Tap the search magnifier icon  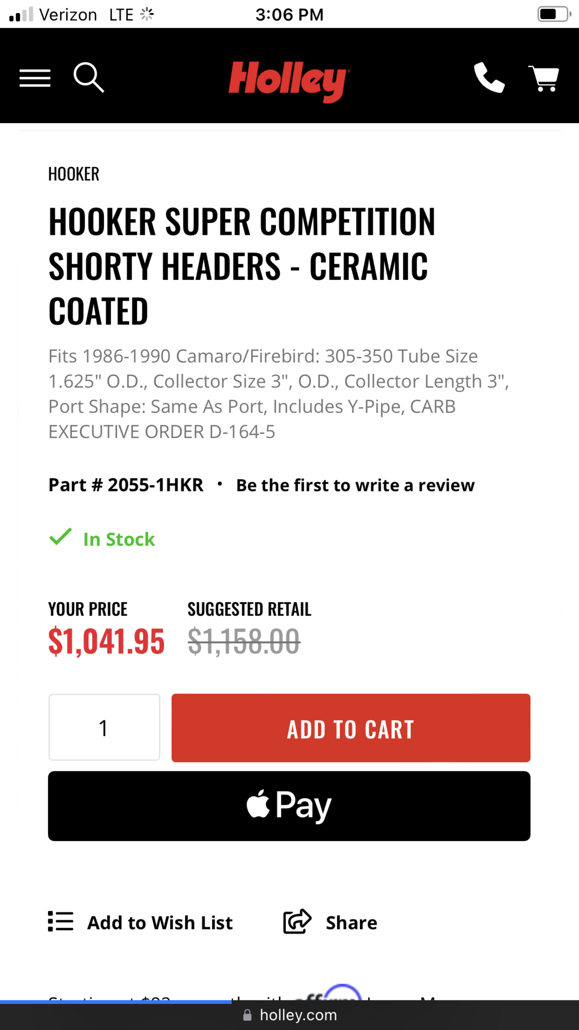point(88,78)
